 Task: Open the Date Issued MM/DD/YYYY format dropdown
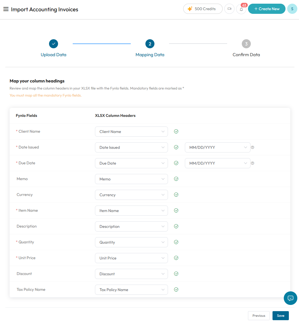pyautogui.click(x=218, y=147)
